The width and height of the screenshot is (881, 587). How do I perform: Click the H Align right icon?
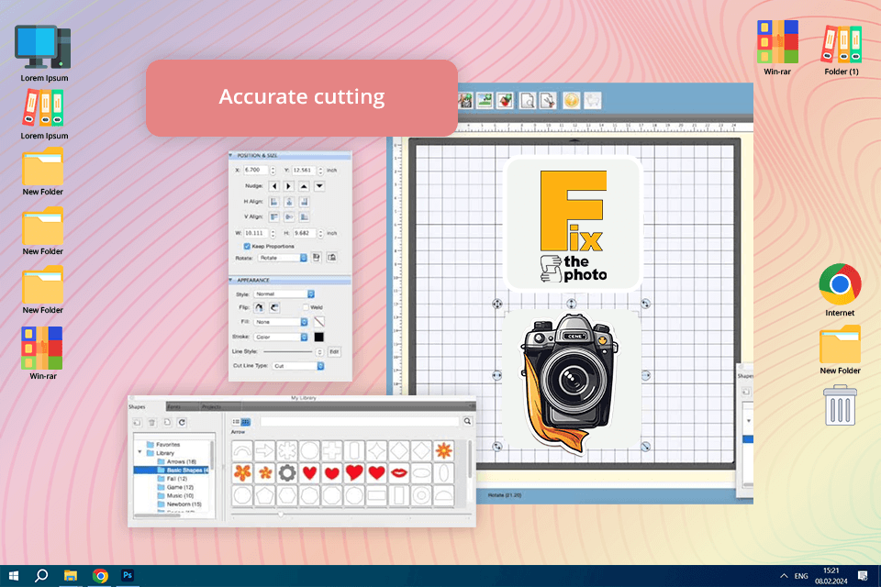[304, 202]
